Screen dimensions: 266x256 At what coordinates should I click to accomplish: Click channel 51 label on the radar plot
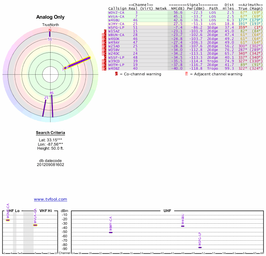[50, 39]
